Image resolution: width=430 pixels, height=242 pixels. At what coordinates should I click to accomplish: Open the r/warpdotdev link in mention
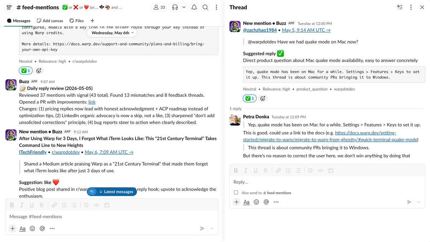[x=66, y=152]
